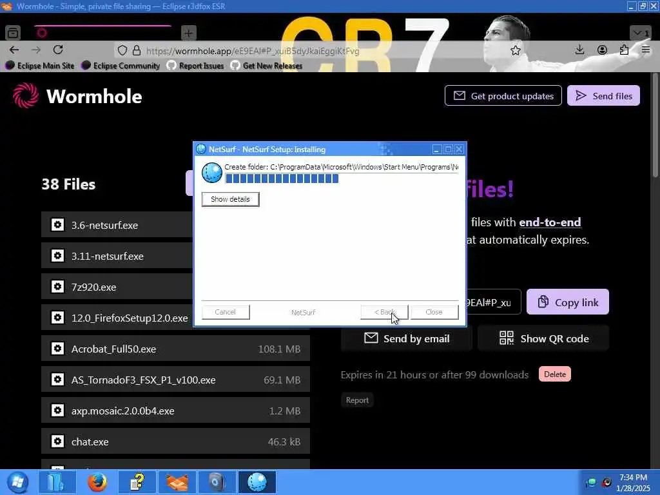Open the Get New Releases bookmark
Screen dimensions: 660x495
[267, 66]
